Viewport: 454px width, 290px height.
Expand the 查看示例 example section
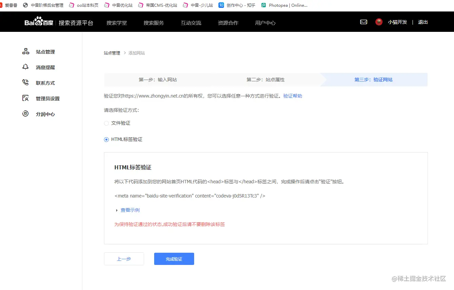tap(130, 210)
